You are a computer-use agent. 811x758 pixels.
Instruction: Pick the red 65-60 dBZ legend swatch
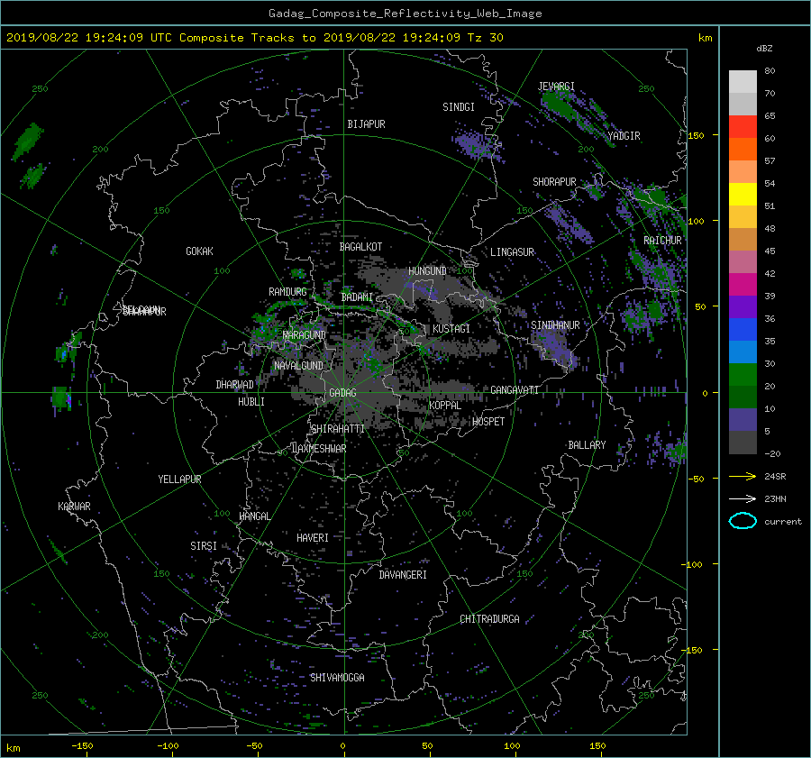point(743,126)
